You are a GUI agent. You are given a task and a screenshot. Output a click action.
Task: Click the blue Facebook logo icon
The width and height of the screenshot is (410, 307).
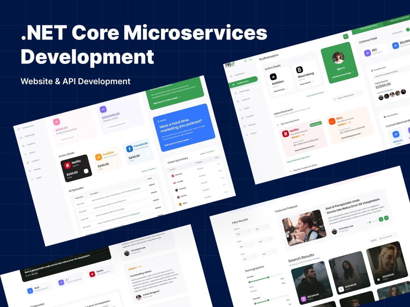click(130, 149)
